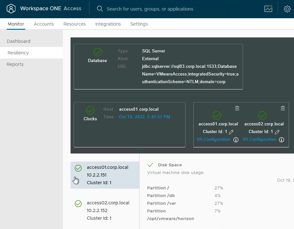Click the SQL Server type value
Image resolution: width=294 pixels, height=229 pixels.
click(x=154, y=51)
